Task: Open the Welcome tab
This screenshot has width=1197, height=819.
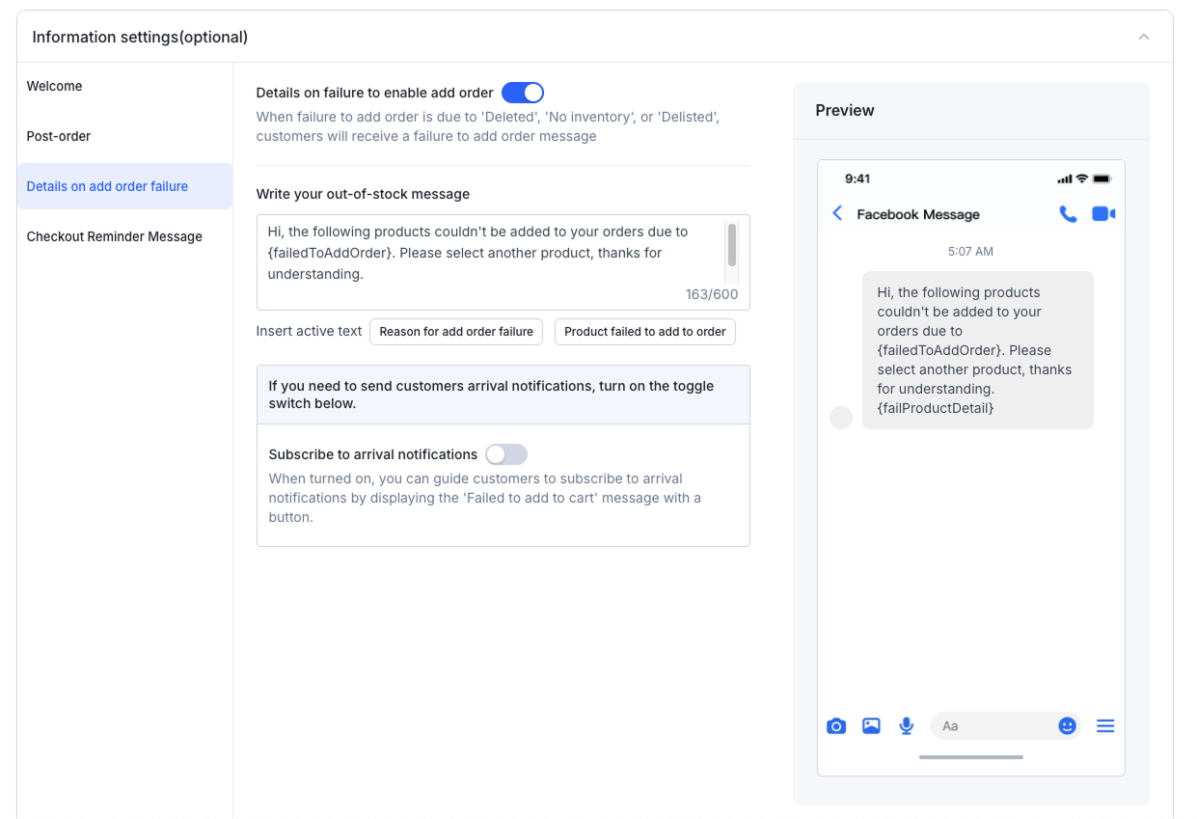Action: (55, 86)
